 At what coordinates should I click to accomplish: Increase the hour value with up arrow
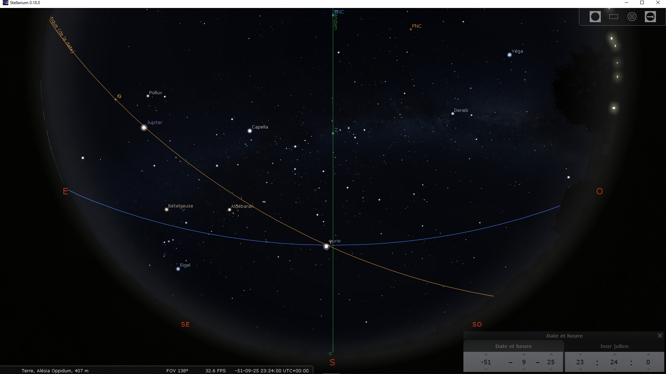pos(580,354)
